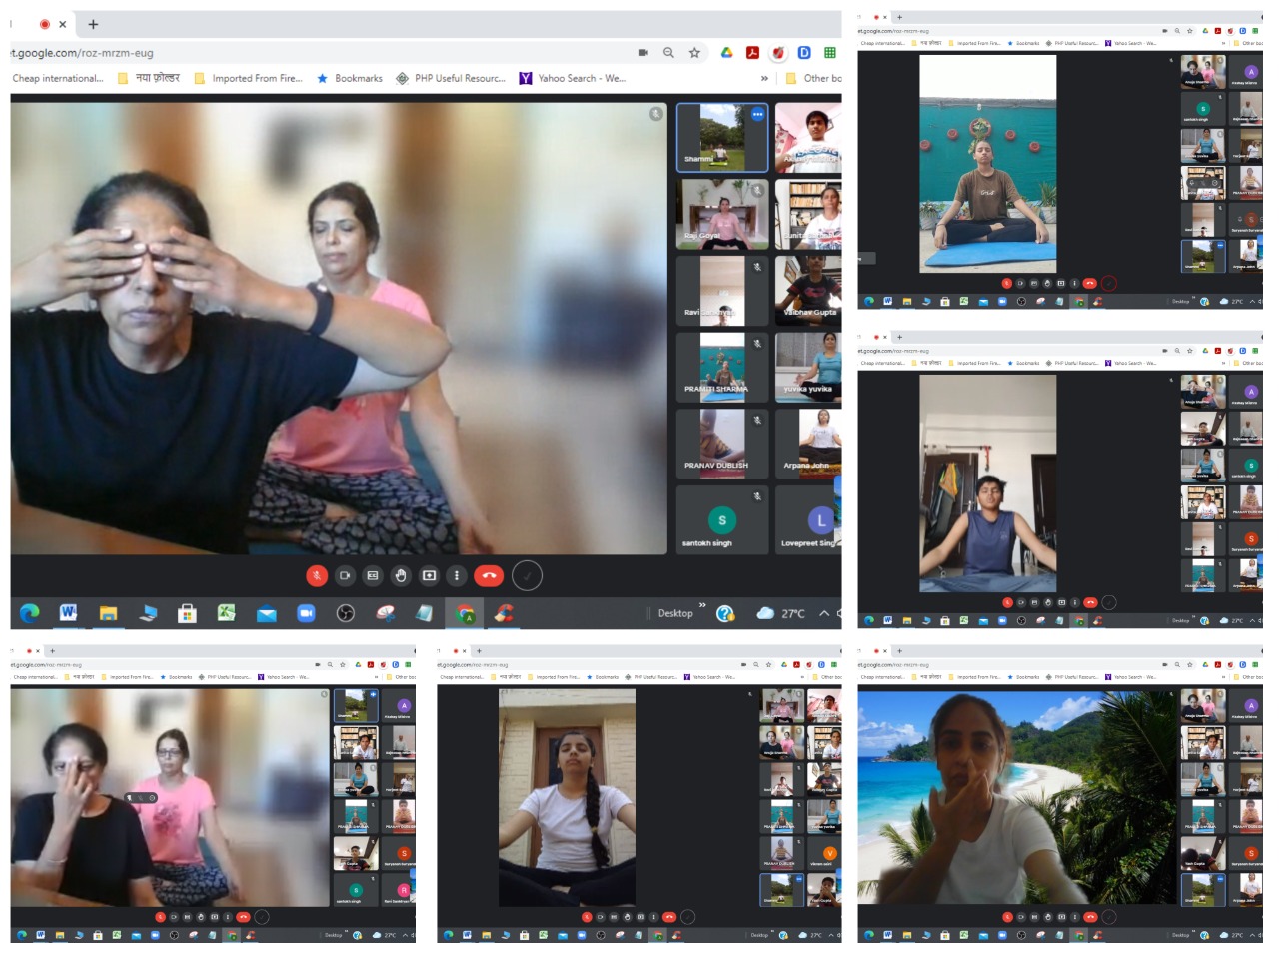
Task: Unmute the microphone in the largest Meet window
Action: pos(316,575)
